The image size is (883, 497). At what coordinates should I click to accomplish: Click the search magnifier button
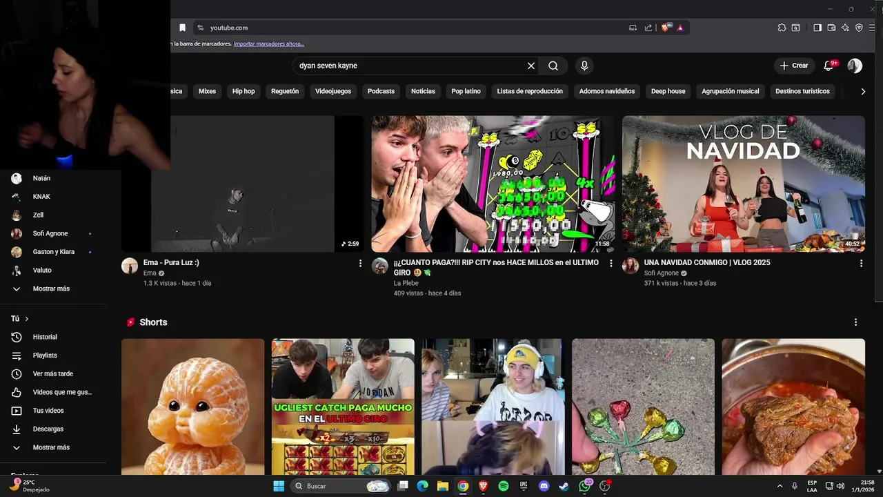[x=553, y=66]
